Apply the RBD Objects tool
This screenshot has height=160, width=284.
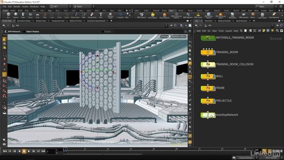(x=142, y=15)
